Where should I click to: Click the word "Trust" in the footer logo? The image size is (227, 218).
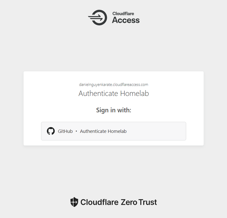[x=148, y=202]
